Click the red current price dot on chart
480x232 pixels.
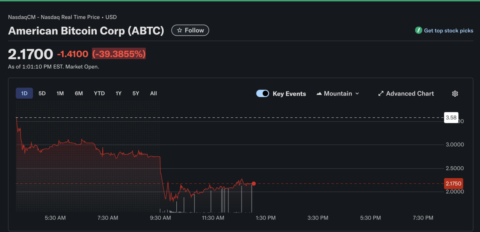click(254, 184)
